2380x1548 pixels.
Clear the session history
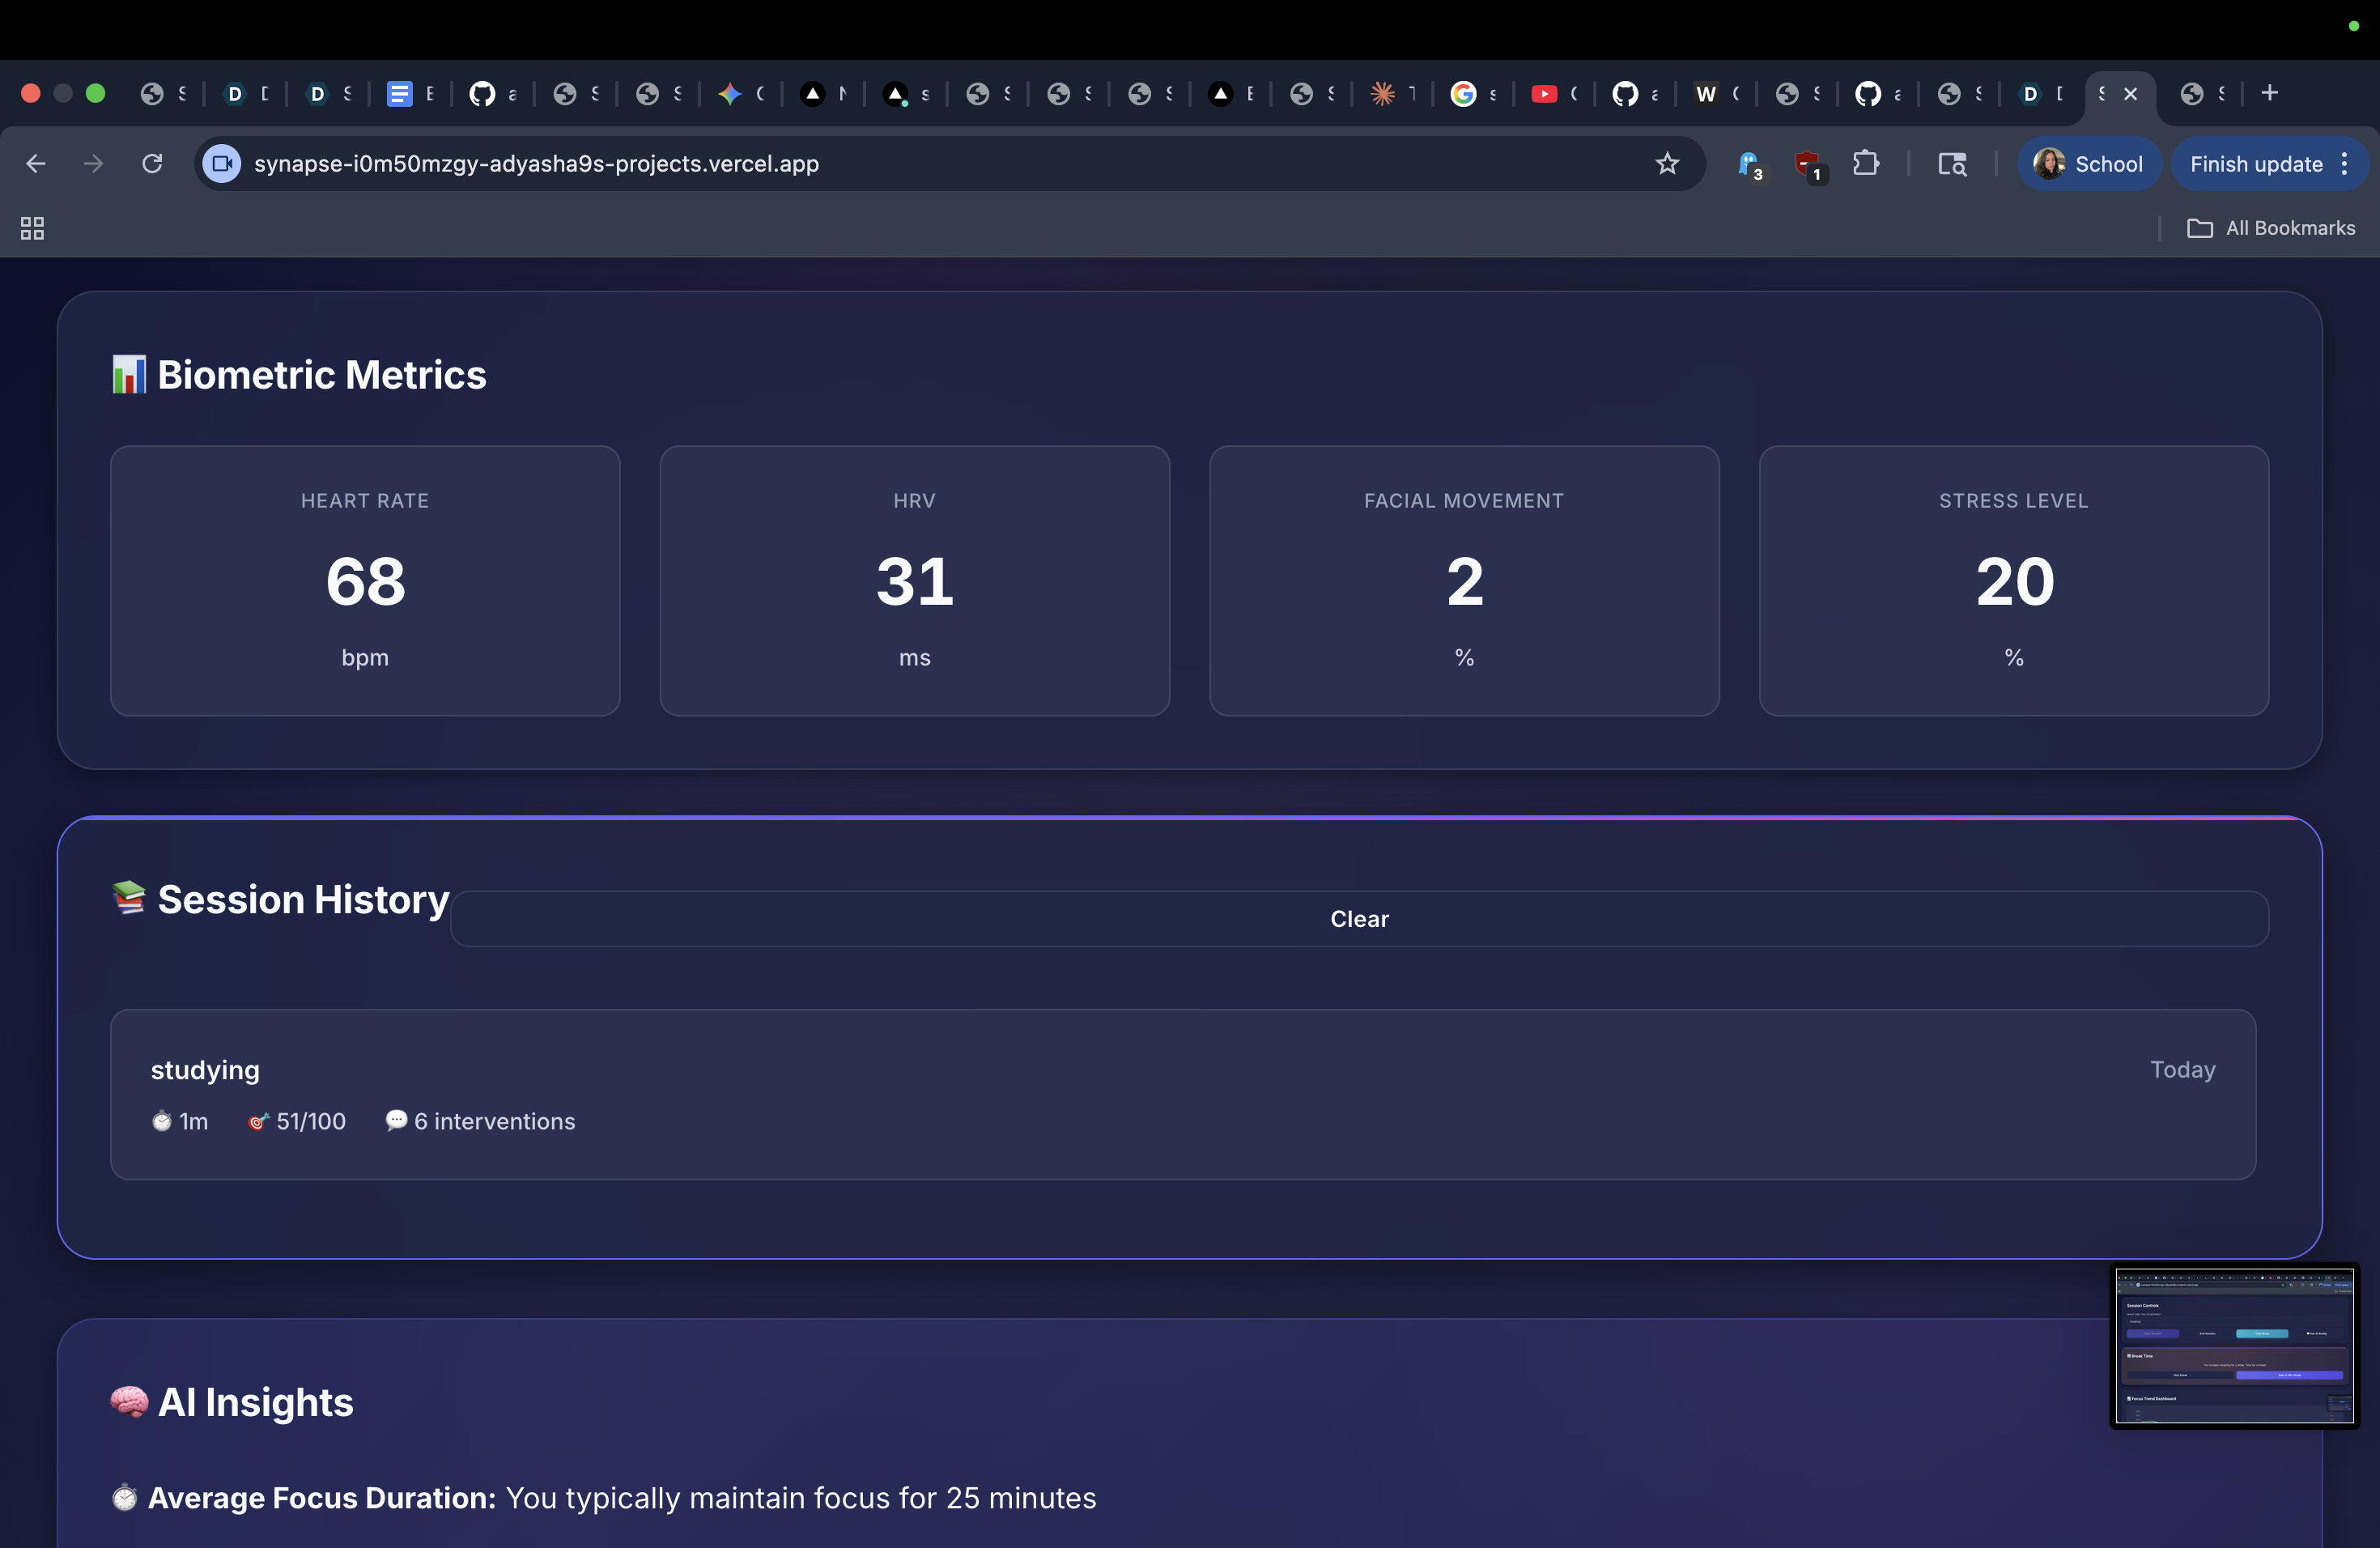click(1358, 918)
